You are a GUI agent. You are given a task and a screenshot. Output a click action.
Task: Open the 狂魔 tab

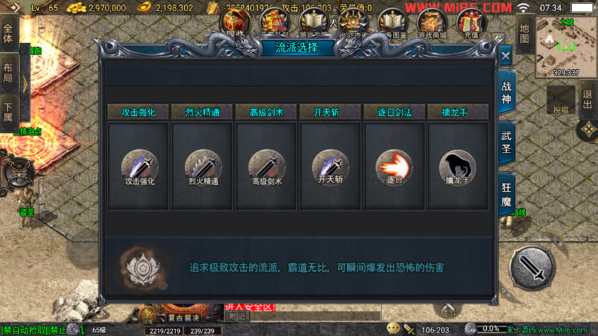(x=506, y=195)
